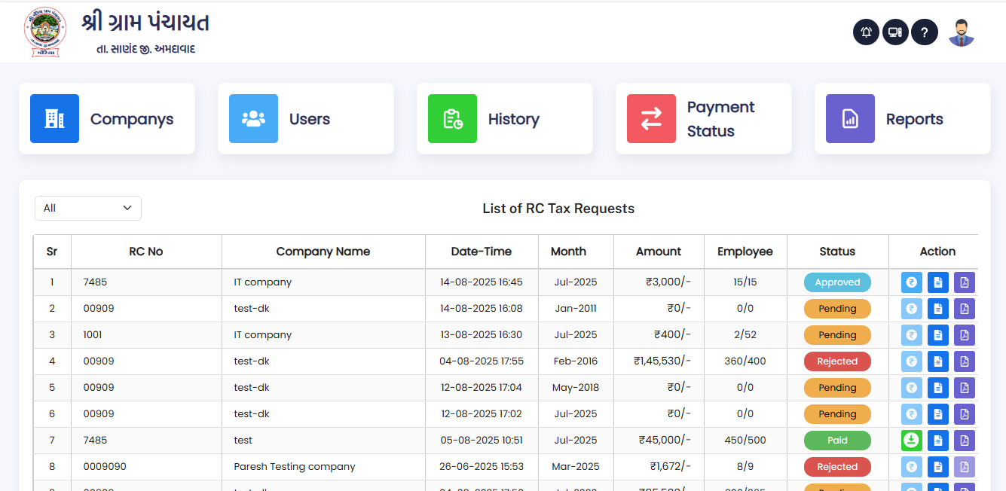Select the Companys building icon
This screenshot has height=491, width=1006.
(x=54, y=118)
